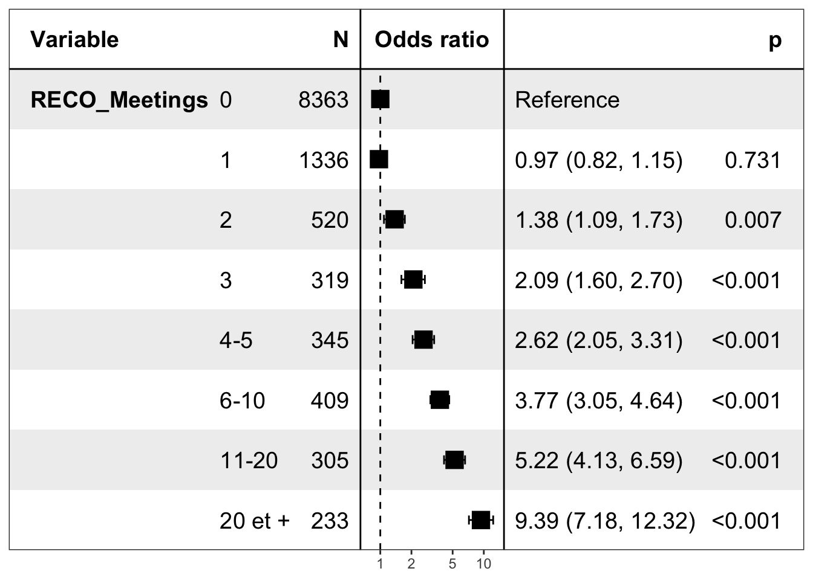Click the N column header

pyautogui.click(x=341, y=40)
